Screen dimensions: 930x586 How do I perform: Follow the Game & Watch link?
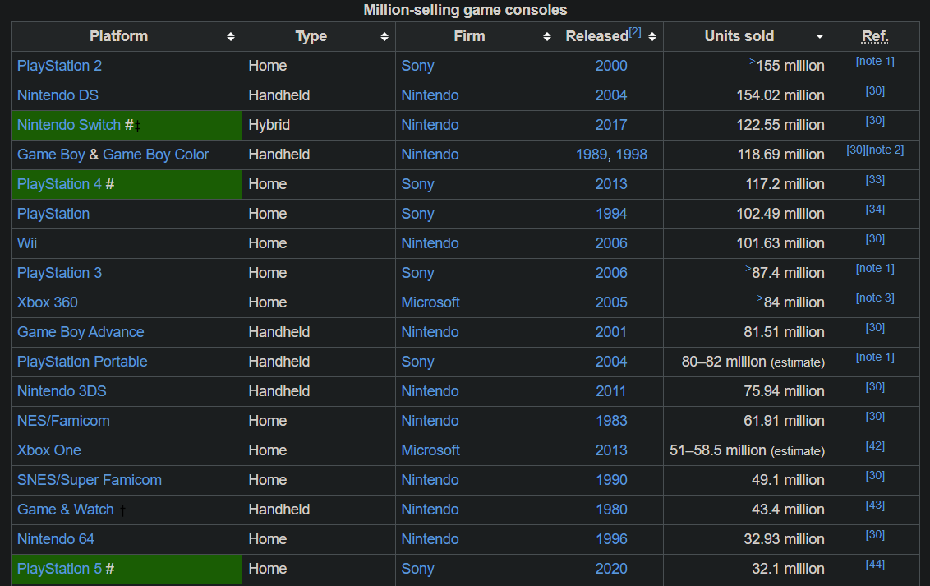(x=65, y=510)
